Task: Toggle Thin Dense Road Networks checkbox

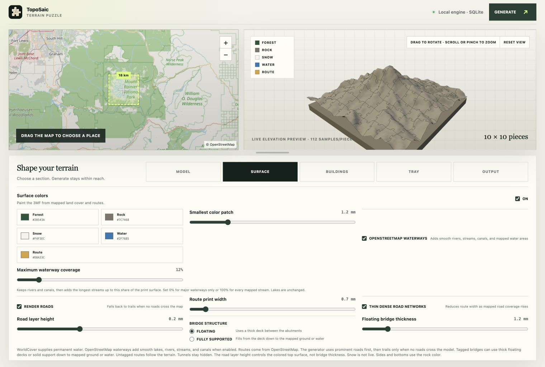Action: point(364,306)
